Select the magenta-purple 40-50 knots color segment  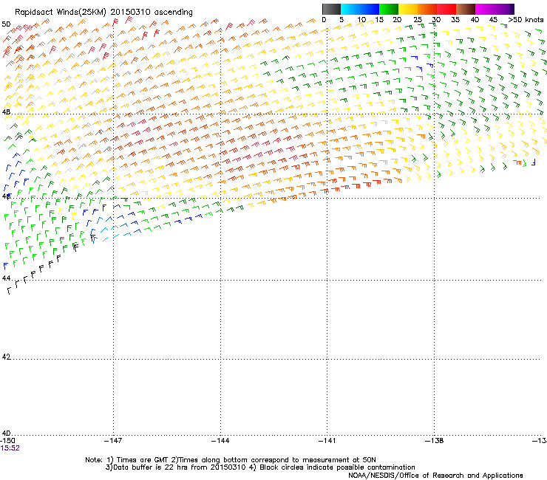(495, 9)
